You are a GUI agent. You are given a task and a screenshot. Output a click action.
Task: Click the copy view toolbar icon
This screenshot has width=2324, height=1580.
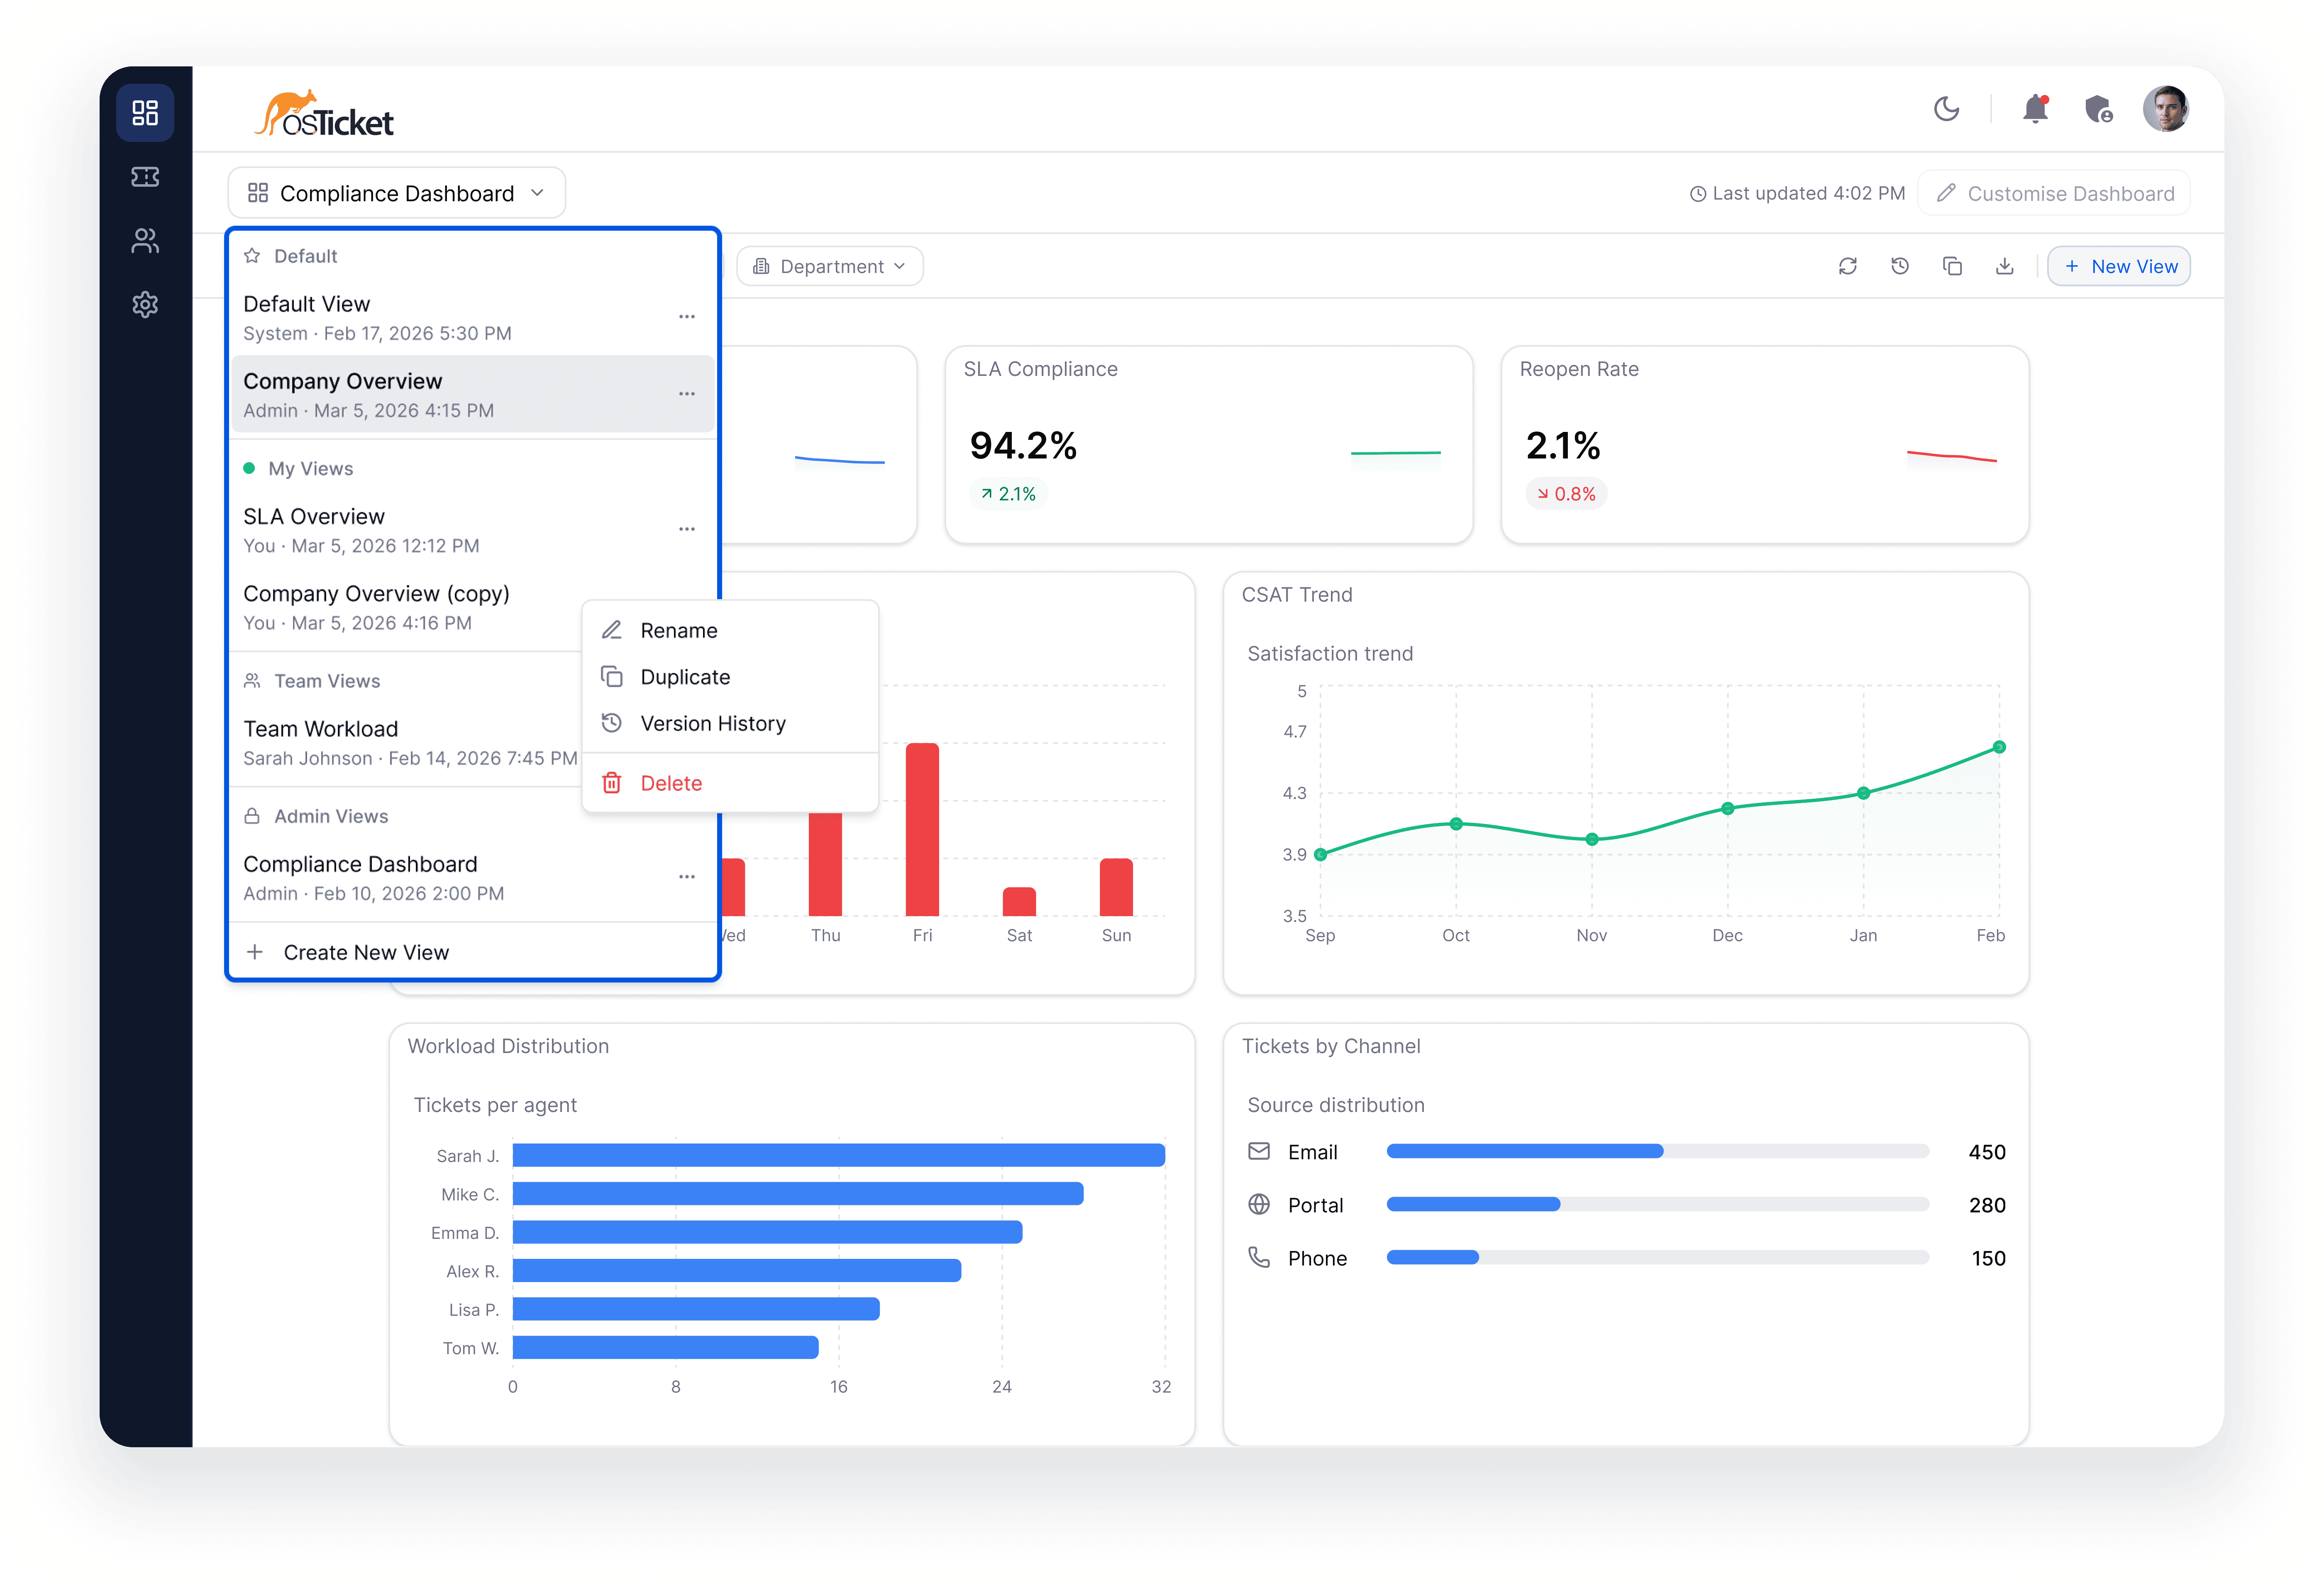point(1952,266)
